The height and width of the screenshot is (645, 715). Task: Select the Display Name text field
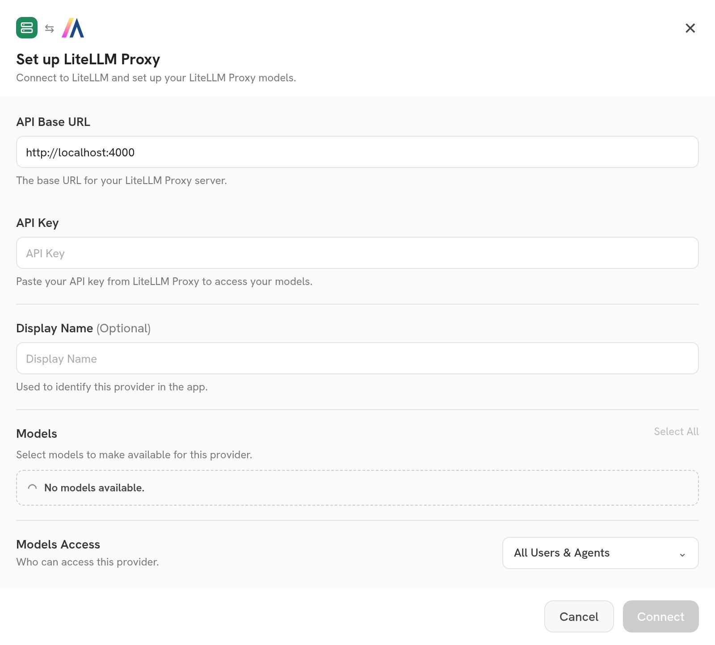point(357,358)
